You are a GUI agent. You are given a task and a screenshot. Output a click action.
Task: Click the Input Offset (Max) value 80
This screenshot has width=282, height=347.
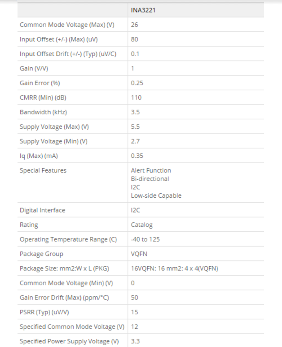134,39
